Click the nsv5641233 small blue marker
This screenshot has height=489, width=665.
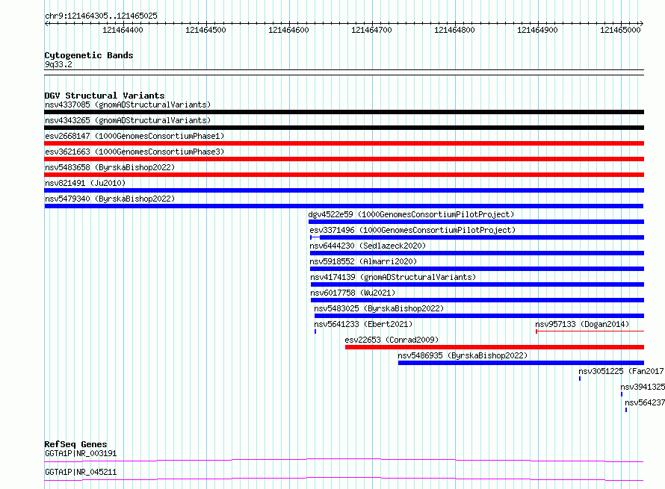coord(315,331)
